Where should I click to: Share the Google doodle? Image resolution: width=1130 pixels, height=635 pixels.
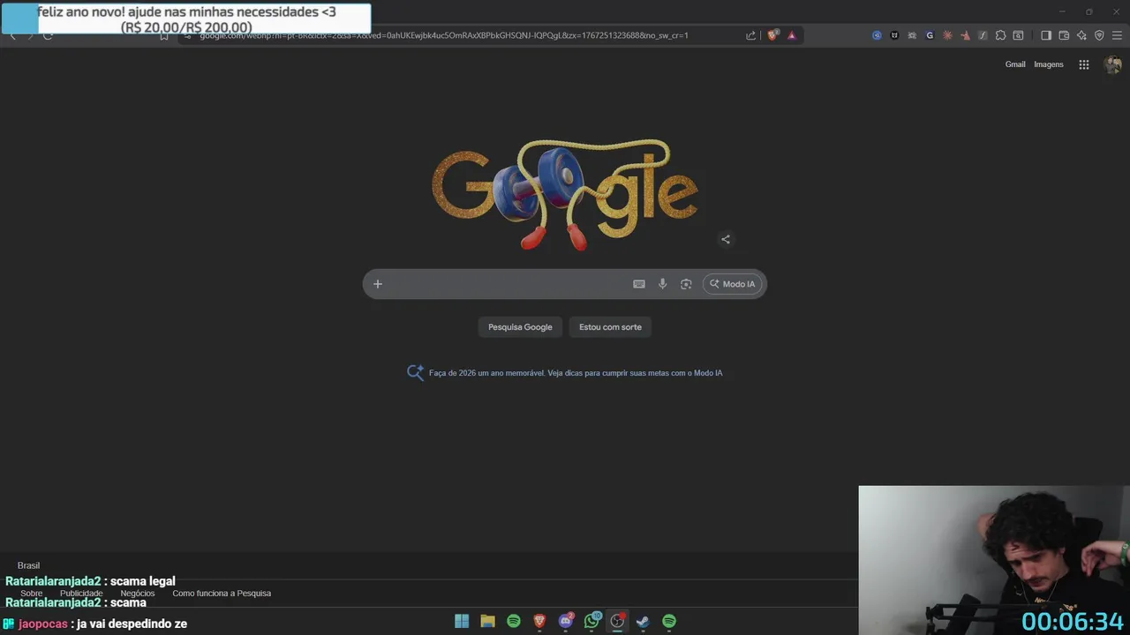(726, 239)
